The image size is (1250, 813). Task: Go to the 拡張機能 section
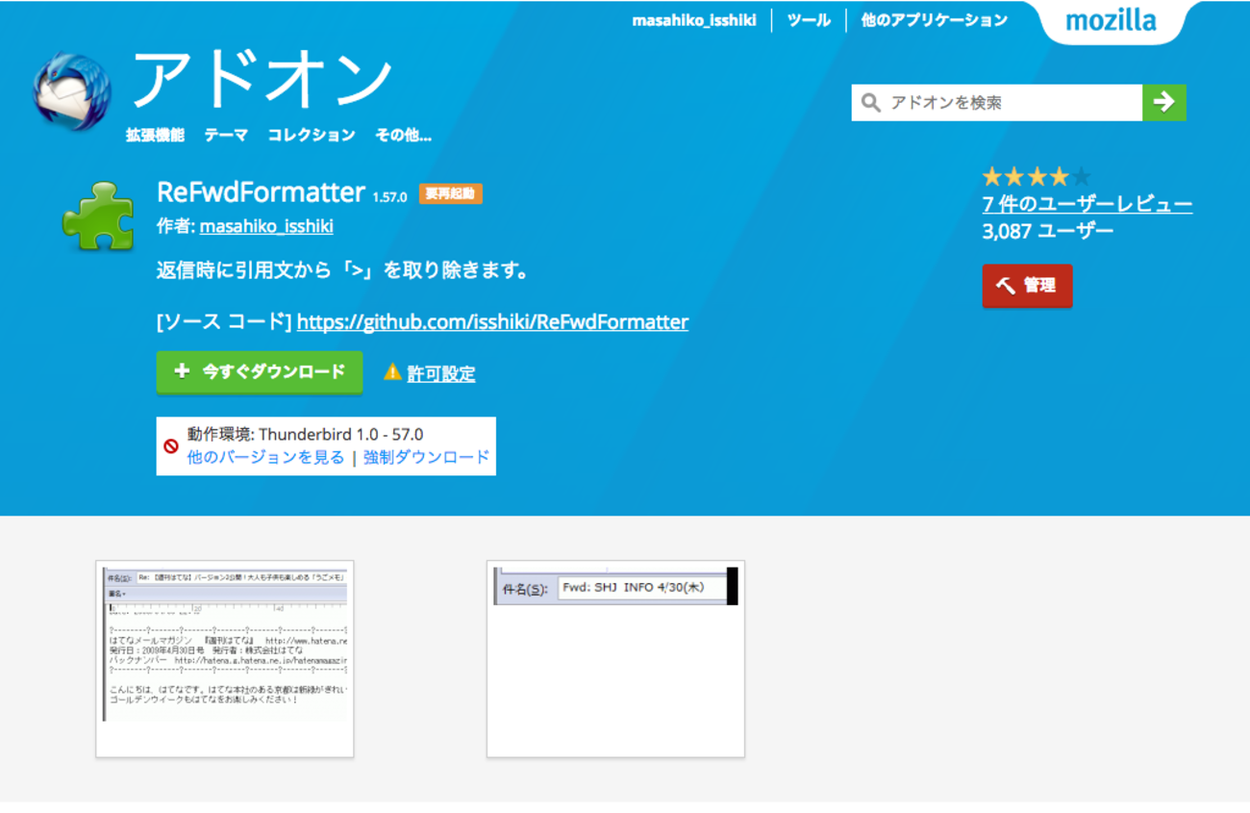click(155, 136)
